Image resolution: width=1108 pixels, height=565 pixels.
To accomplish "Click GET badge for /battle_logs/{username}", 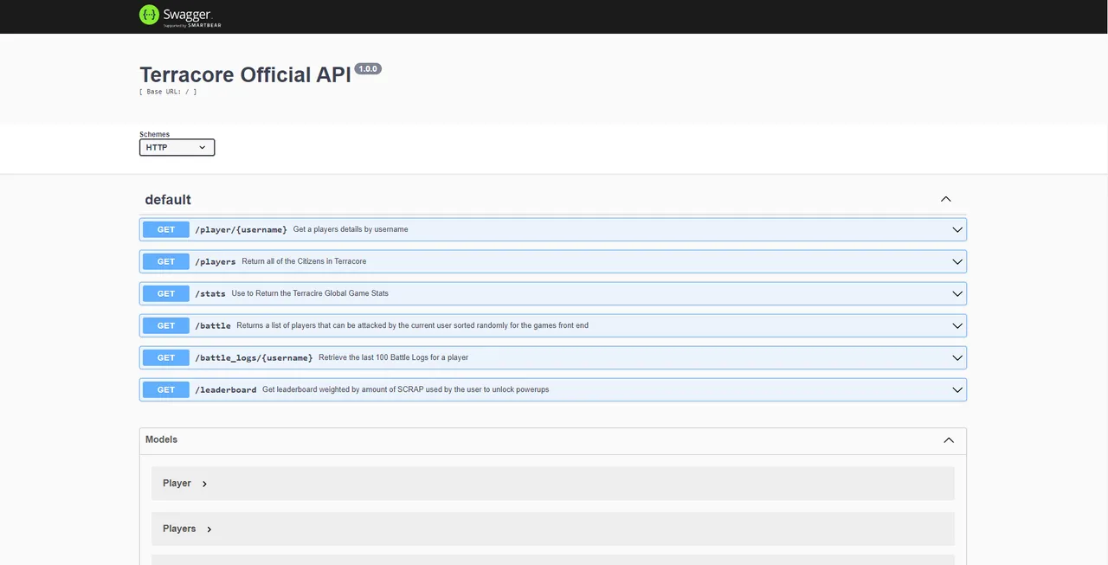I will point(166,357).
